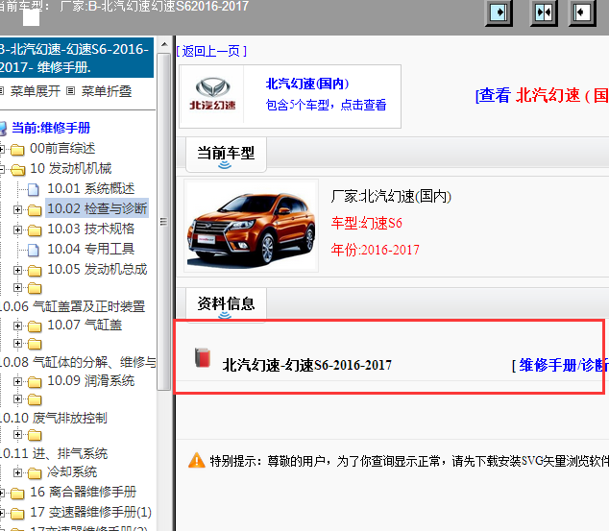
Task: Click the panel splitter grip handle
Action: point(163,222)
